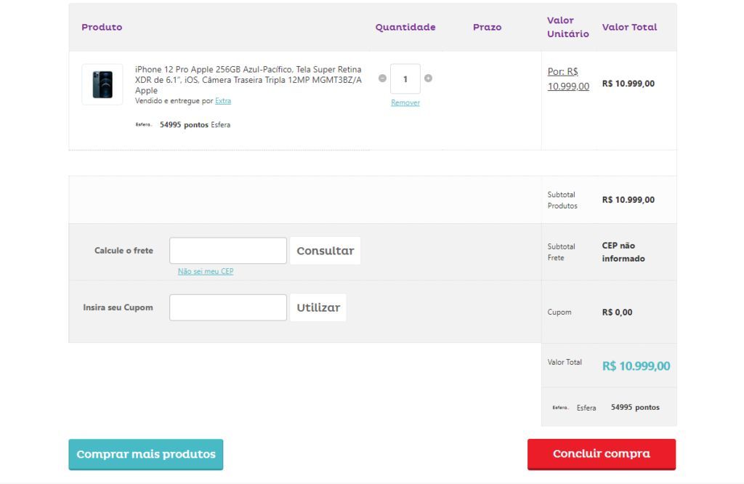Open the 'Não sei meu CEP' link
This screenshot has height=484, width=744.
point(206,271)
